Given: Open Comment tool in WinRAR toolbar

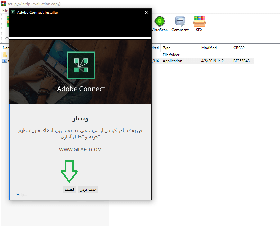Looking at the screenshot, I should (180, 24).
